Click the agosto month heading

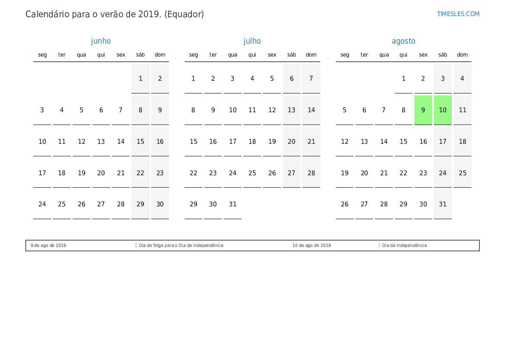[x=403, y=41]
